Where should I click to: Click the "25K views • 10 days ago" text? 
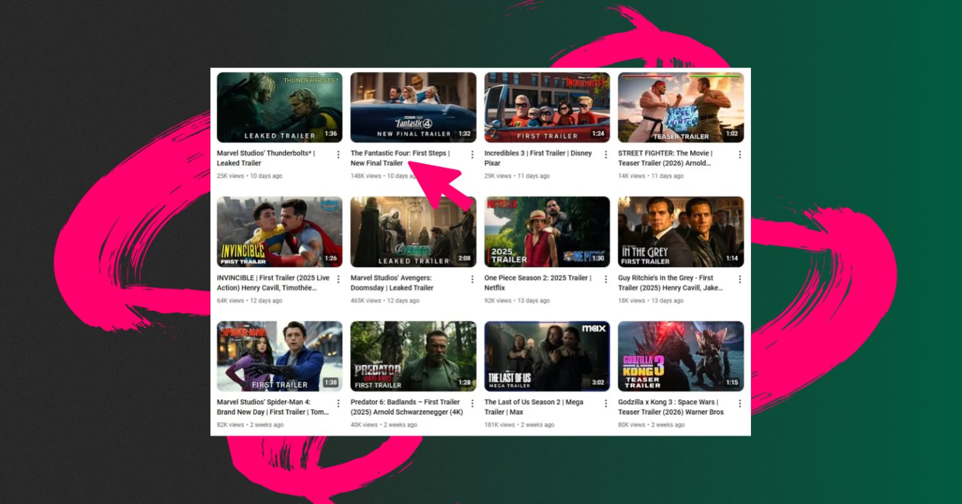[249, 176]
